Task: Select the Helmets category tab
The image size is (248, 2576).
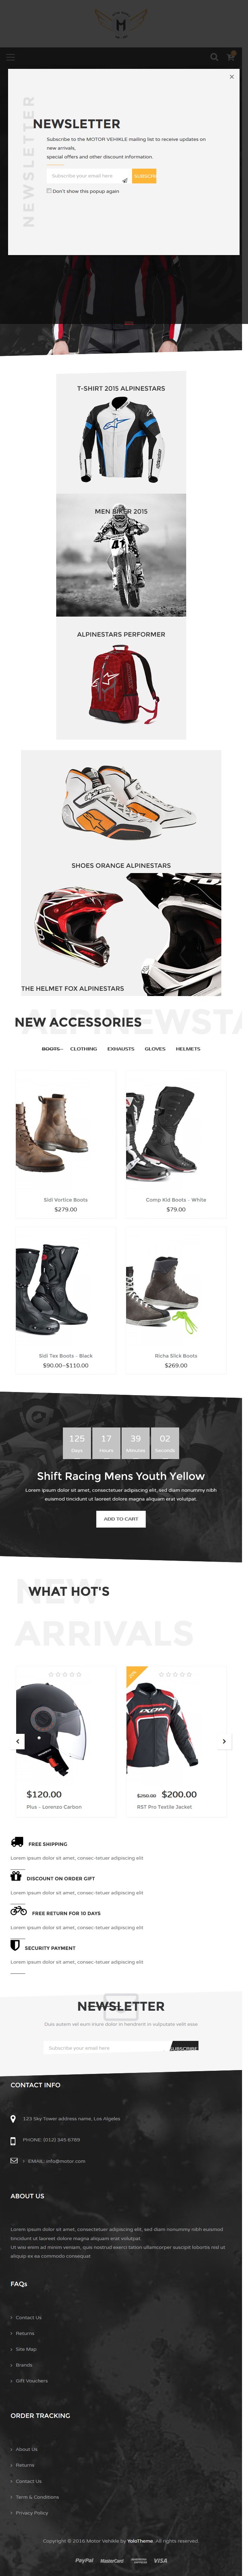Action: pos(188,1049)
